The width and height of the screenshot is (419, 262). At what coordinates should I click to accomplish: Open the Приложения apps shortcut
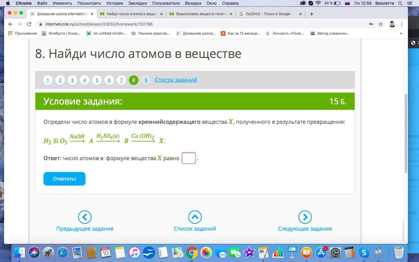tap(22, 33)
